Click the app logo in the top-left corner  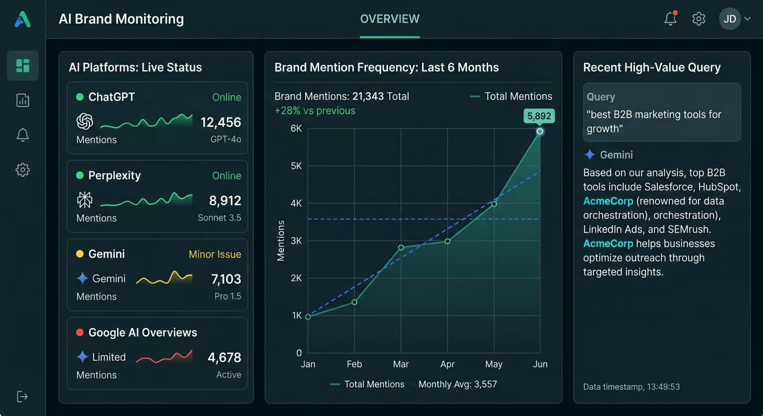22,18
